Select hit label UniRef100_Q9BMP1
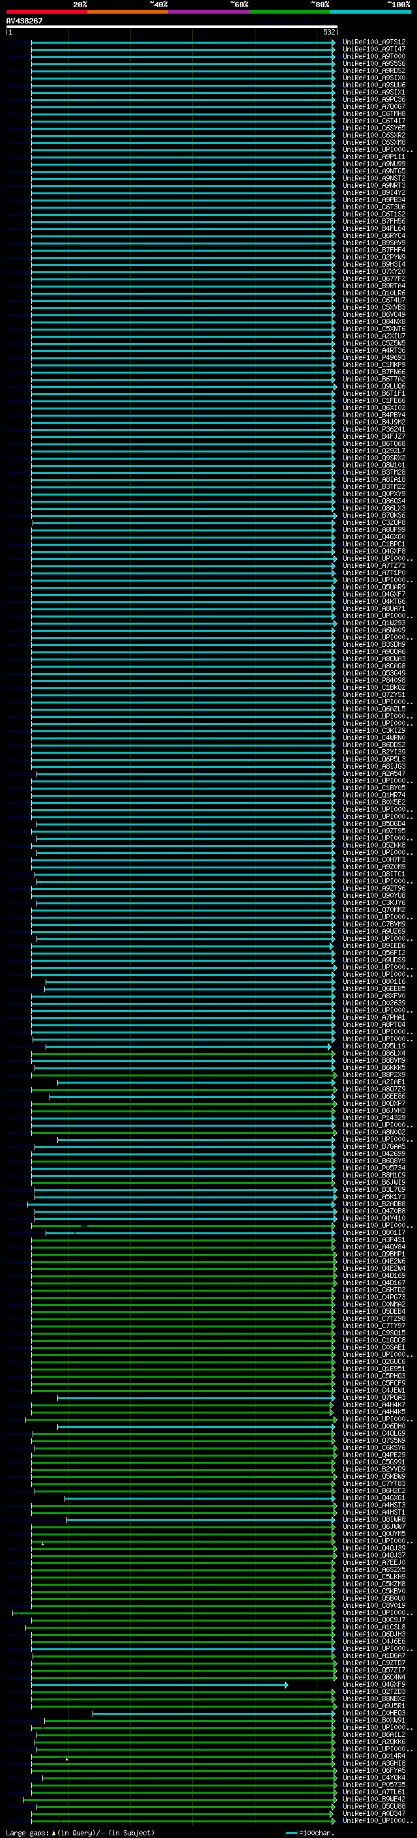This screenshot has width=417, height=1838. pos(373,1254)
